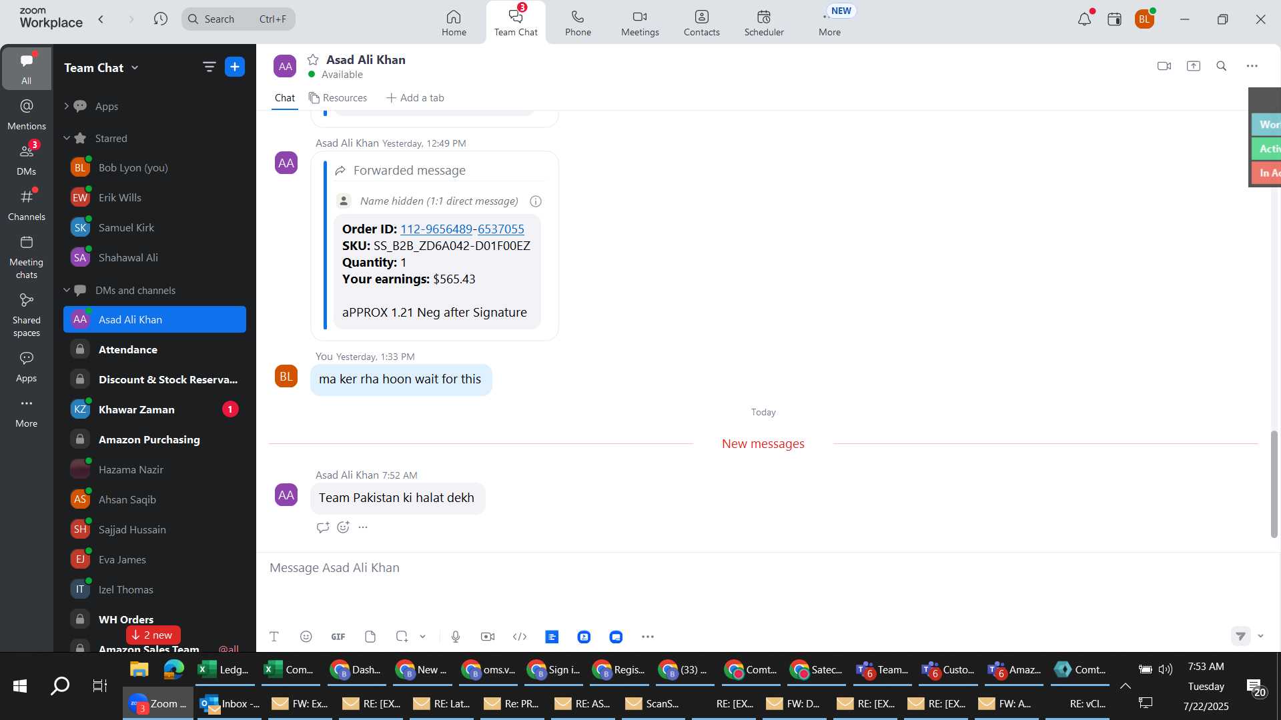Open Shared spaces in the sidebar
The width and height of the screenshot is (1281, 720).
[27, 315]
